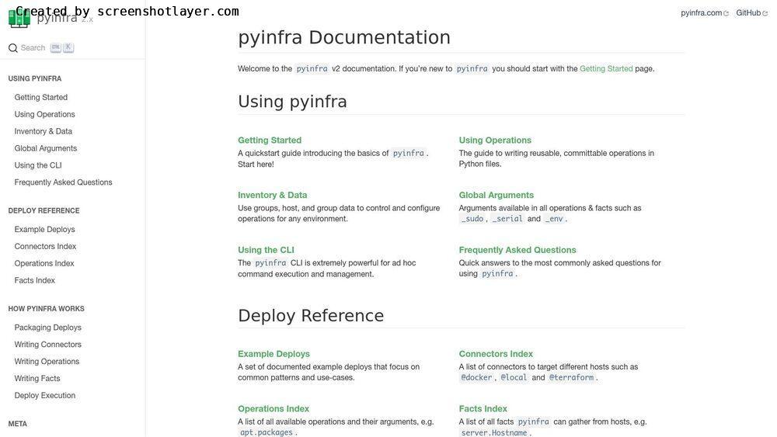Viewport: 777px width, 437px height.
Task: Click the @local code snippet
Action: pos(514,377)
